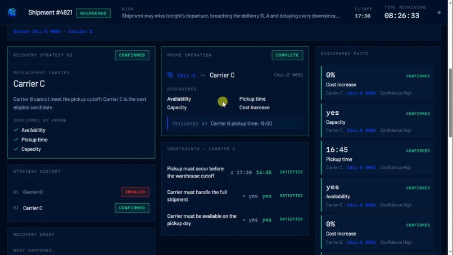Click the CALL-E caller label in Phone Operation
Viewport: 453px width, 255px height.
[x=187, y=75]
